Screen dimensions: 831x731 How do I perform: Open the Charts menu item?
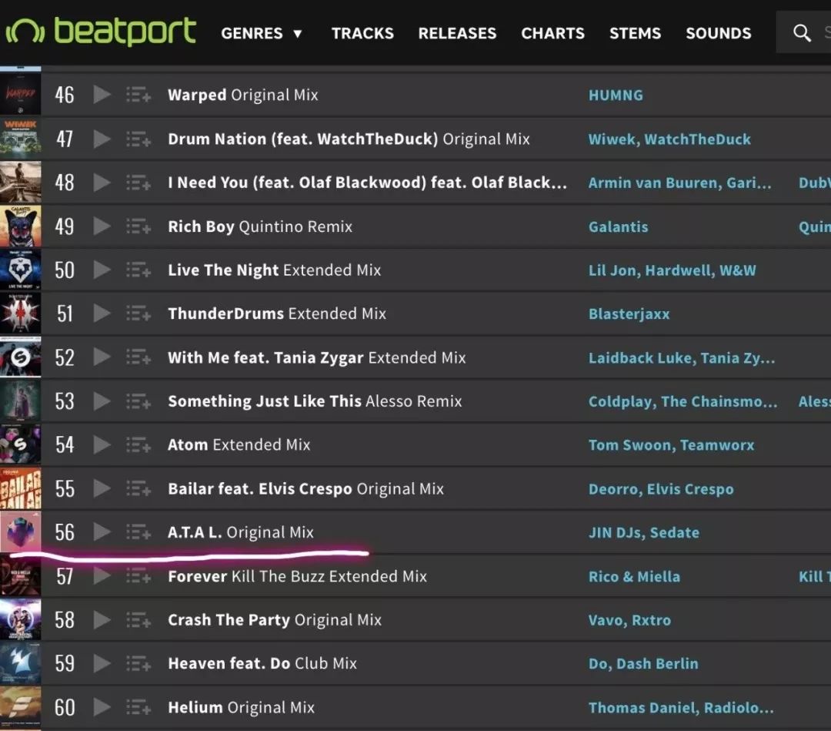pyautogui.click(x=552, y=33)
